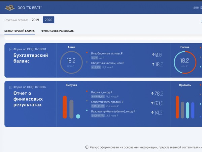Click the Прибыль chart heading

(185, 85)
